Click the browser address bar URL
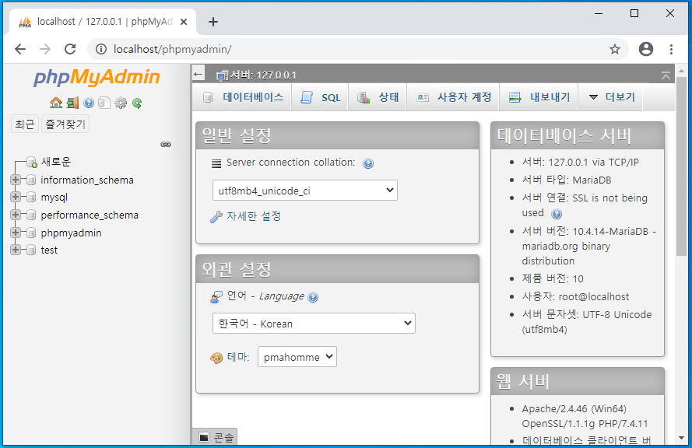The width and height of the screenshot is (692, 448). click(173, 49)
